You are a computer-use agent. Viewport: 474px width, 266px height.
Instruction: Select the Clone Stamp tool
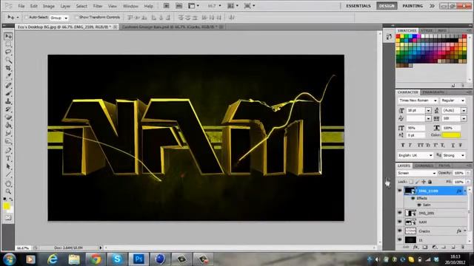point(8,101)
